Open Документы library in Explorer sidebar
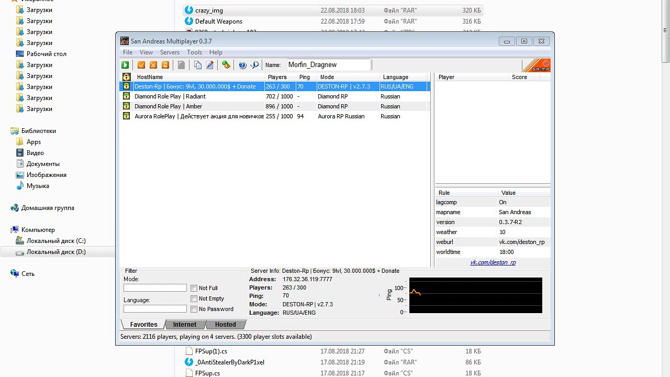The height and width of the screenshot is (377, 670). click(x=43, y=164)
